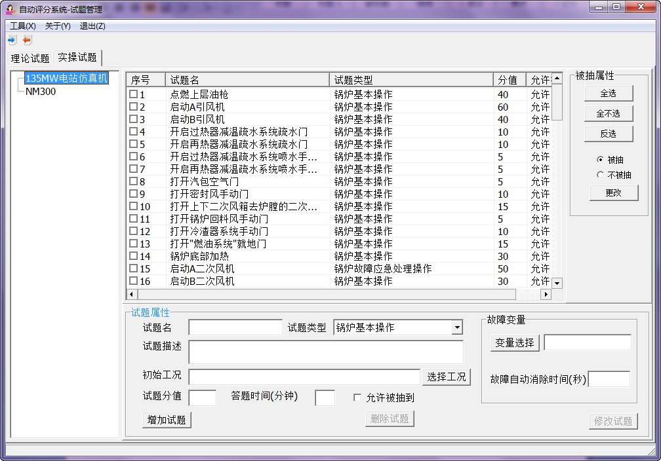Click the horizontal scroll right arrow
The image size is (661, 461).
click(x=545, y=295)
